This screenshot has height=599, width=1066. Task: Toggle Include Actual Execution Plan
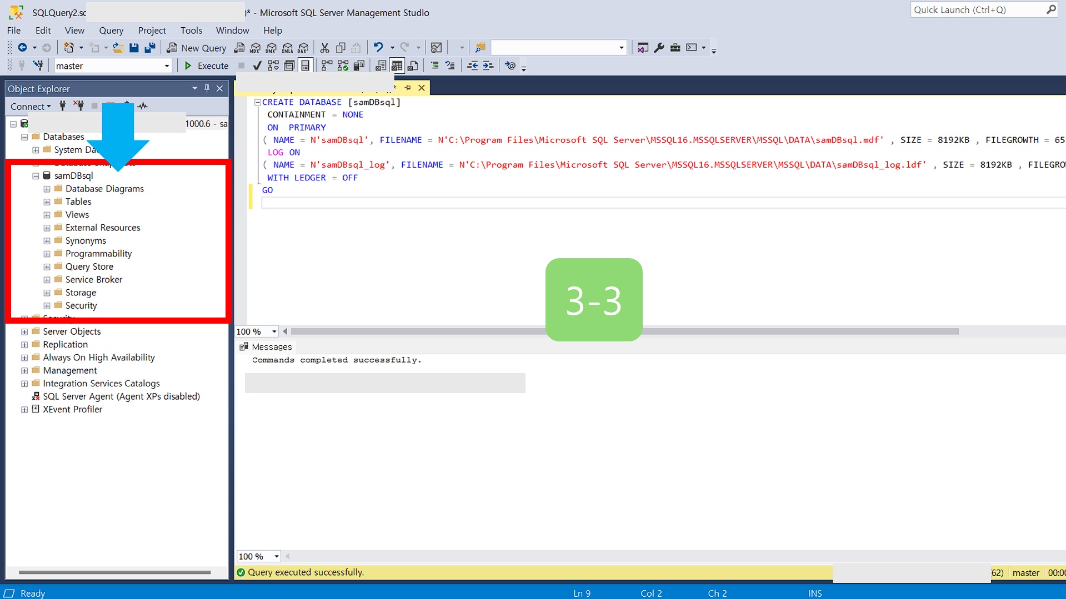pyautogui.click(x=327, y=66)
